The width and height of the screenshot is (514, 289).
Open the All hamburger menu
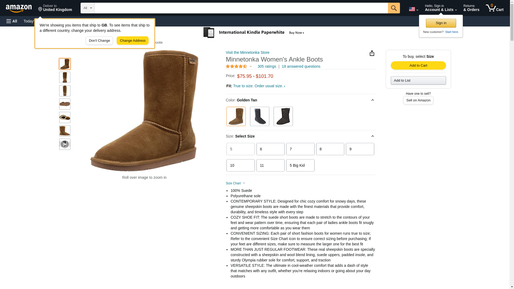pyautogui.click(x=12, y=21)
